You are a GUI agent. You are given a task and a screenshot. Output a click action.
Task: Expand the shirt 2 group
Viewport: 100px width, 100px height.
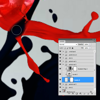tap(63, 87)
